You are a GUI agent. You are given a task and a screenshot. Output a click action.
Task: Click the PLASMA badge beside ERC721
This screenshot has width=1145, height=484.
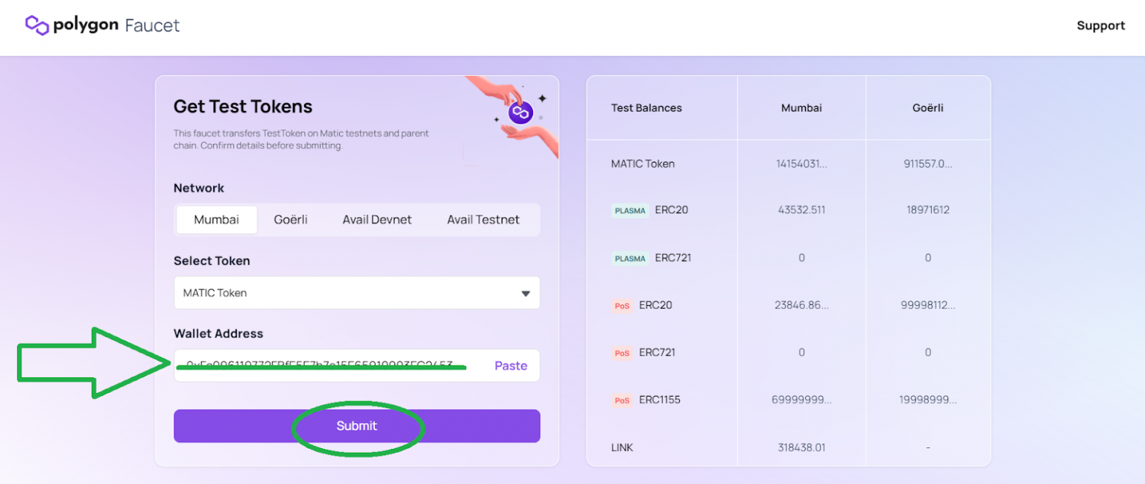[x=630, y=258]
